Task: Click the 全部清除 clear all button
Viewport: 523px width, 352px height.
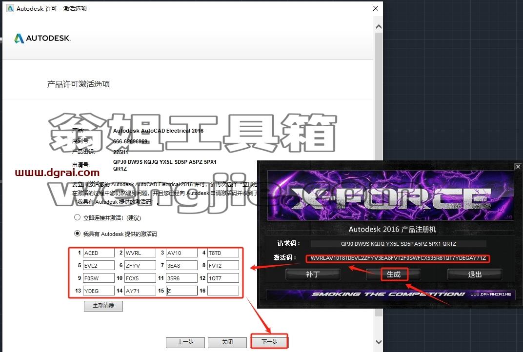Action: (103, 306)
